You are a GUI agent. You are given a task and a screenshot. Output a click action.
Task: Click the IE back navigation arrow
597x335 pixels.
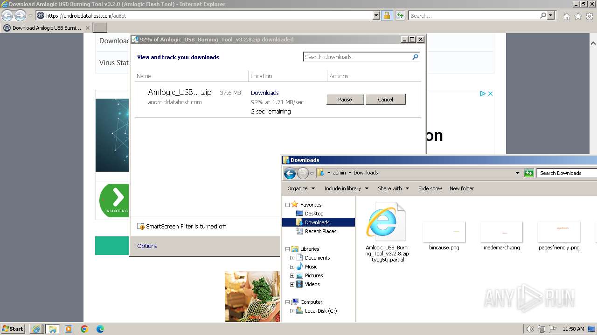point(7,16)
